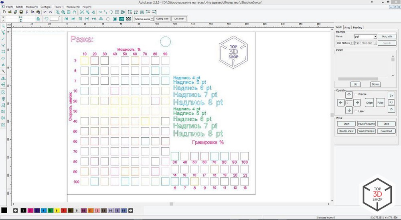Image resolution: width=401 pixels, height=220 pixels.
Task: Click the lock aspect ratio icon
Action: pos(38,19)
